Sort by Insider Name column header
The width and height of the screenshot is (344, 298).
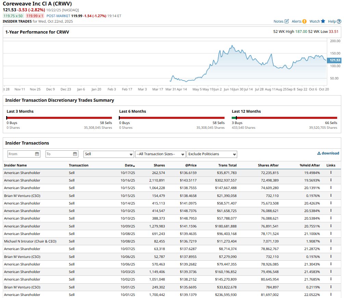pyautogui.click(x=15, y=165)
